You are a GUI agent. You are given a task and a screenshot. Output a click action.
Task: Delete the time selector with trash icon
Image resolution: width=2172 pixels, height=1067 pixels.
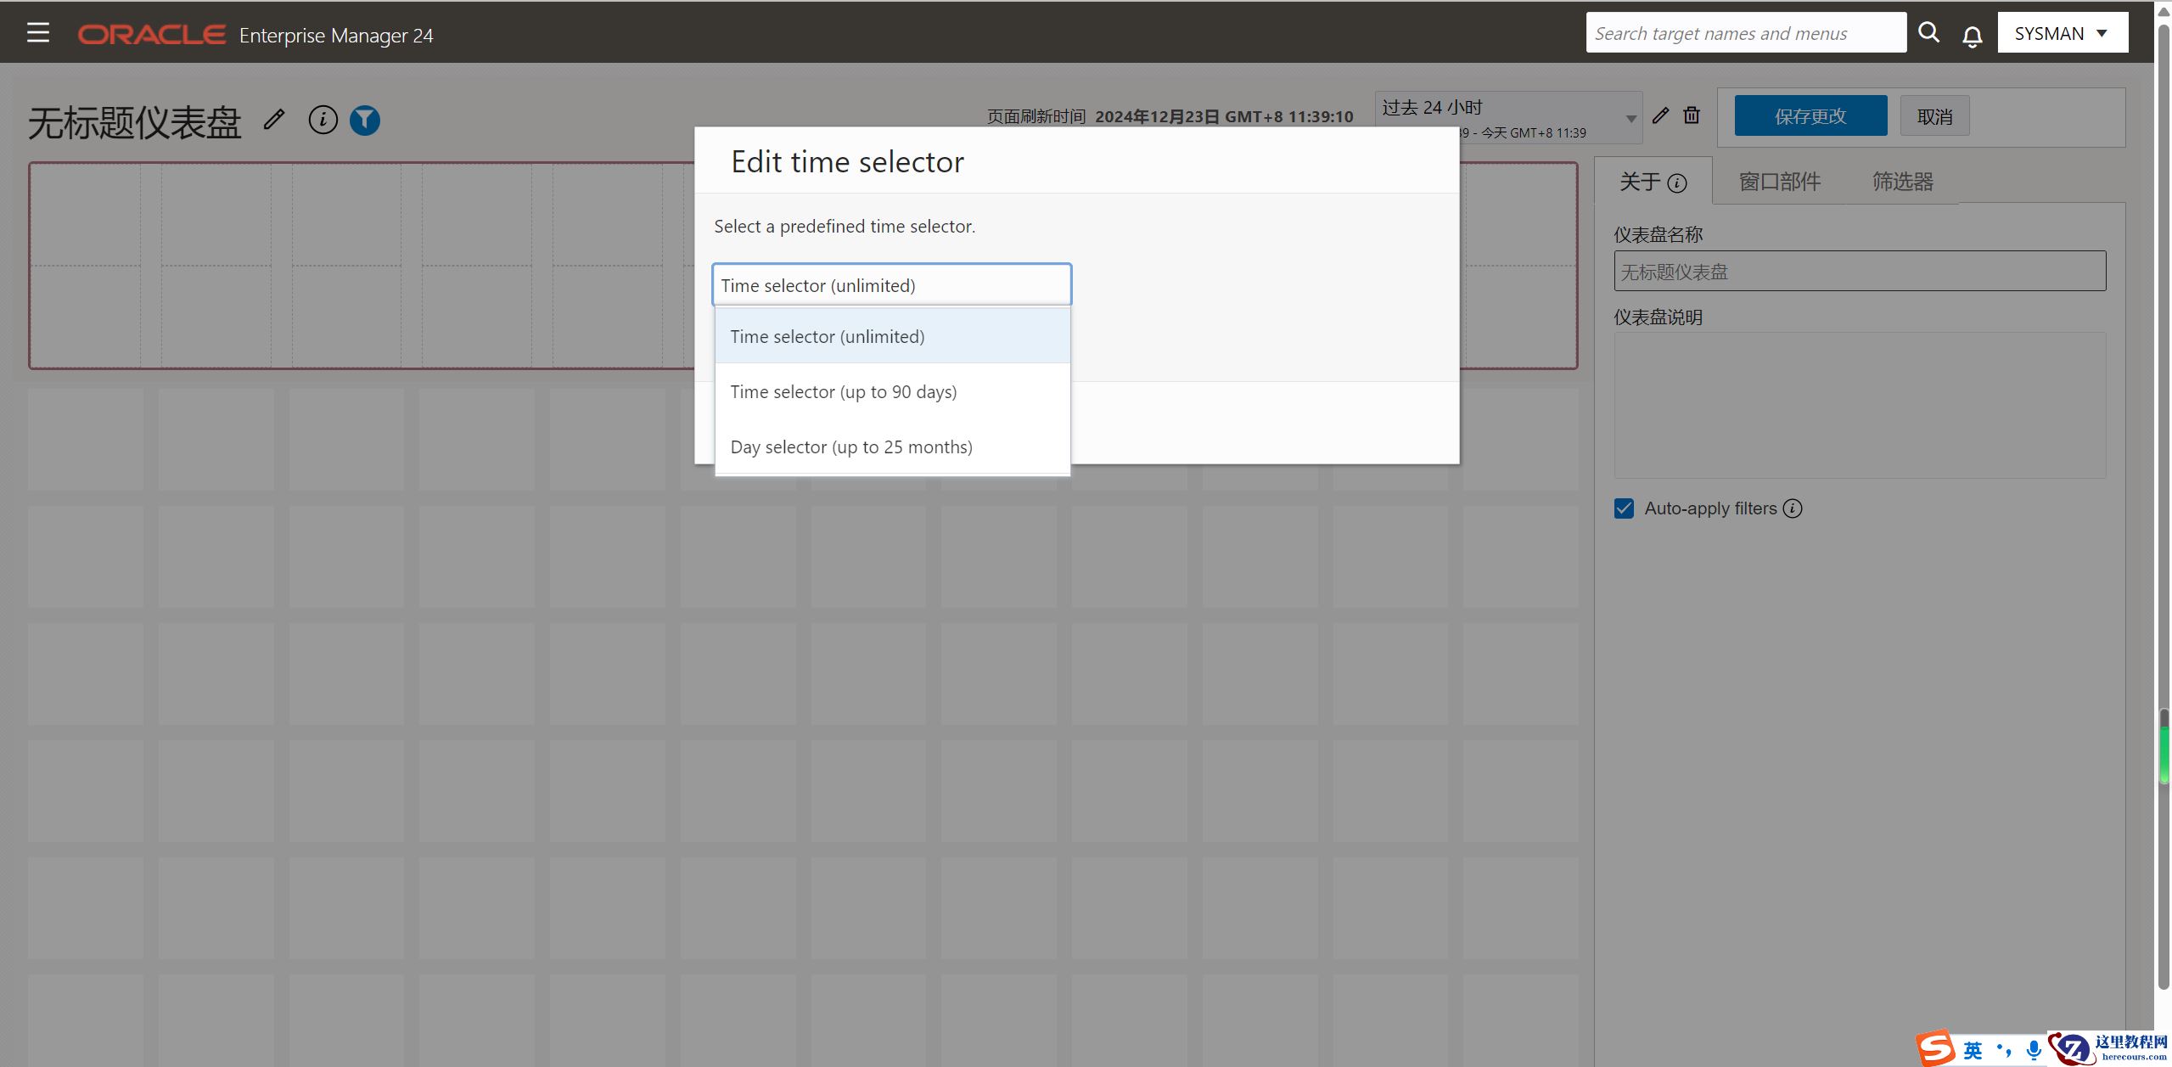coord(1692,115)
